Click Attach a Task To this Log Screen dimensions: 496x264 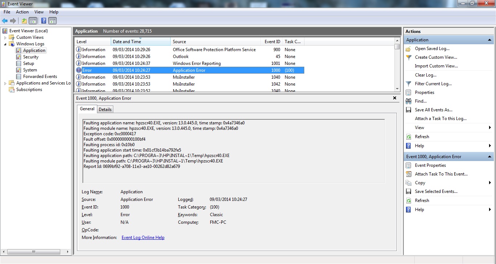(x=441, y=119)
